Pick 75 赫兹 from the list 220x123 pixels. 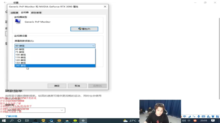pos(55,52)
